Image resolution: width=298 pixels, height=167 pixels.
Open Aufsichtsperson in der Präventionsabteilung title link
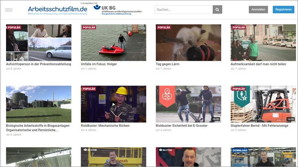point(39,64)
